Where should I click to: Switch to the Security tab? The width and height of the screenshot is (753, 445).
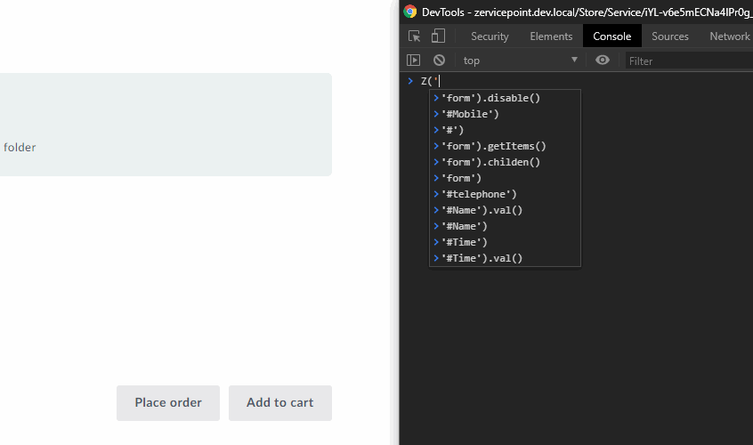tap(490, 36)
